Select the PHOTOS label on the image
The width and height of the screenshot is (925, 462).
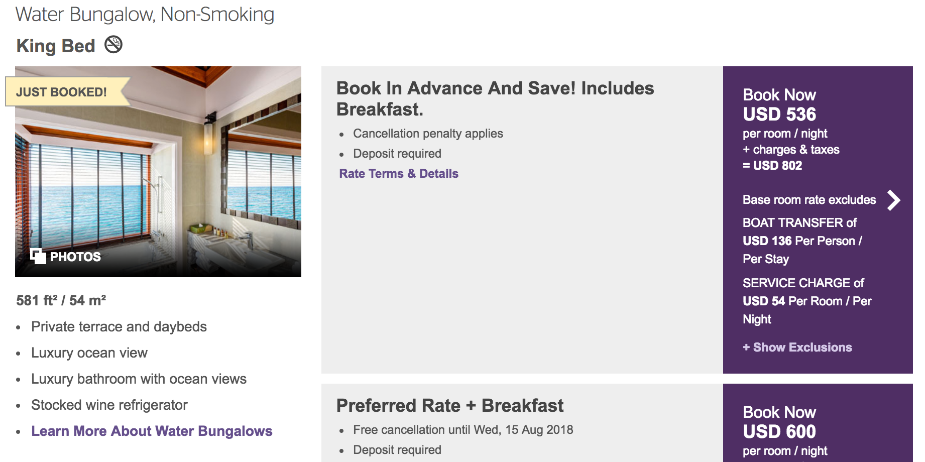(75, 257)
